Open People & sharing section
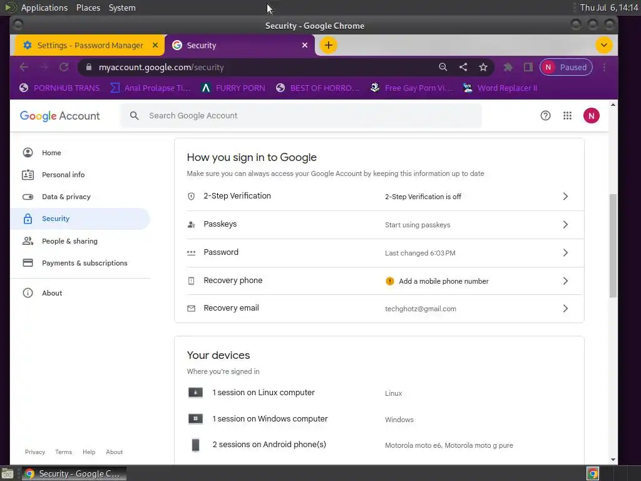The height and width of the screenshot is (481, 641). [80, 241]
